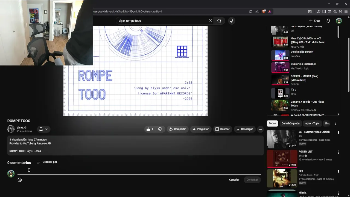Open 'Joi - LVQMD (Video Oficial)' recommended thumbnail
This screenshot has width=350, height=197.
pos(282,139)
